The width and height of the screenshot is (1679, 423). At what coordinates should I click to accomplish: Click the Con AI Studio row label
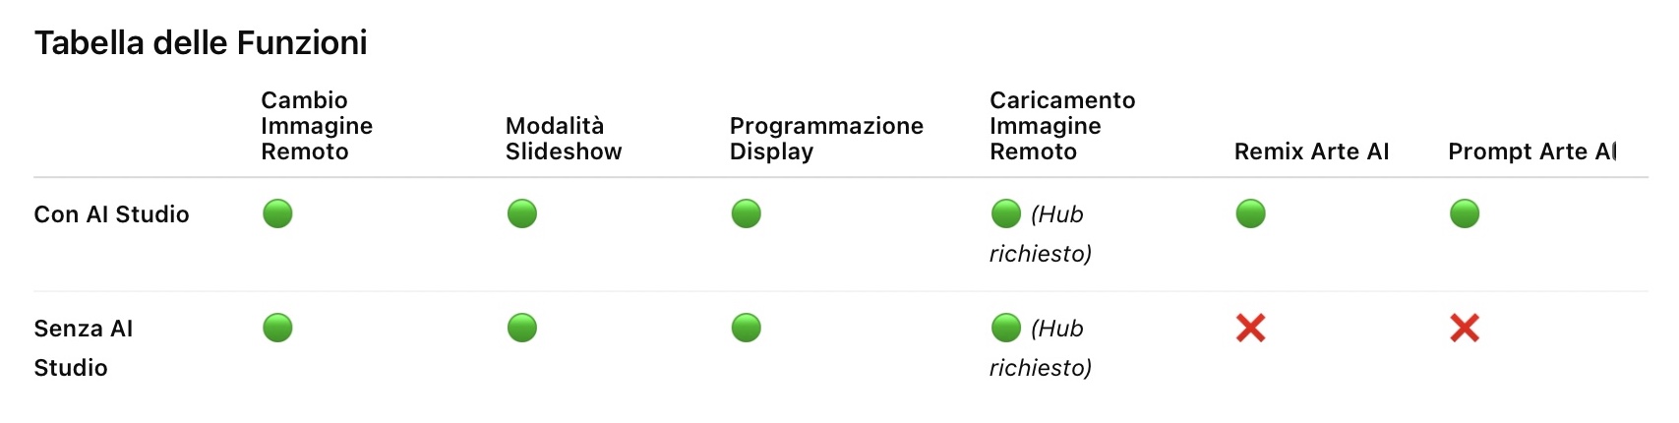click(x=111, y=214)
